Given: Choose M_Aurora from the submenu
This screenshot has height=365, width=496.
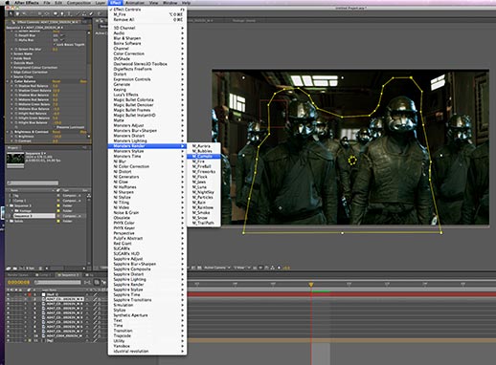Looking at the screenshot, I should click(204, 146).
